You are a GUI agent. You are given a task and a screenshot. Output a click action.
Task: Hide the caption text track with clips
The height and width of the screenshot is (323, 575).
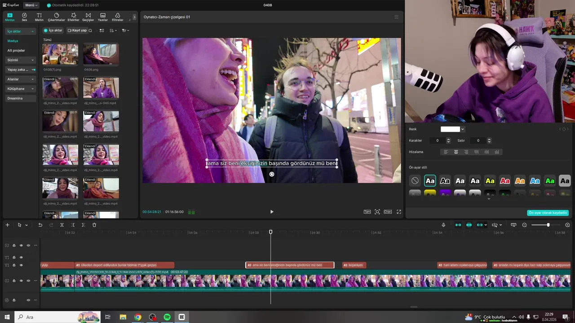(21, 265)
